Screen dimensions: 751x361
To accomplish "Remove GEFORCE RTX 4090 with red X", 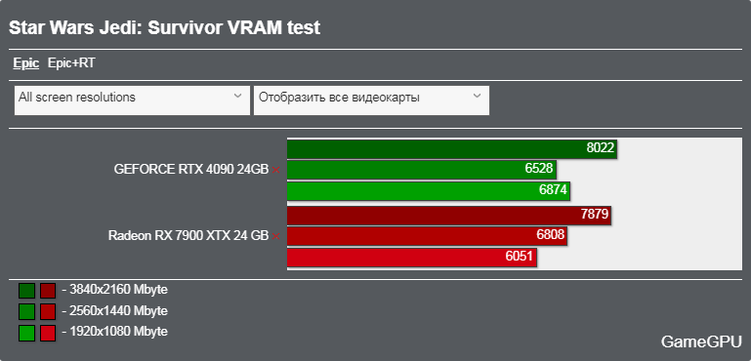I will click(x=275, y=170).
